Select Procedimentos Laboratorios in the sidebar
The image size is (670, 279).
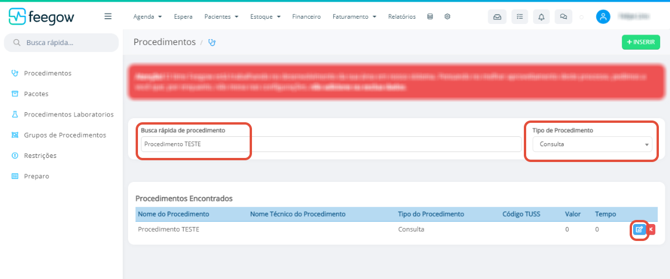(x=63, y=115)
